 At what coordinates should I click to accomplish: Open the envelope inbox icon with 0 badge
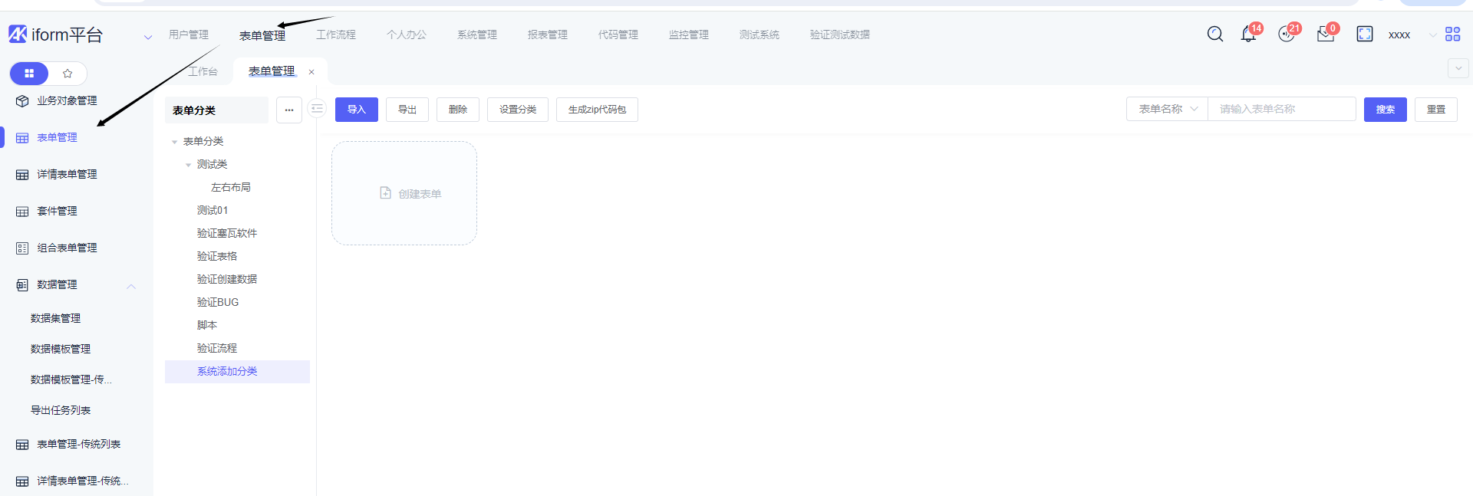(1325, 34)
